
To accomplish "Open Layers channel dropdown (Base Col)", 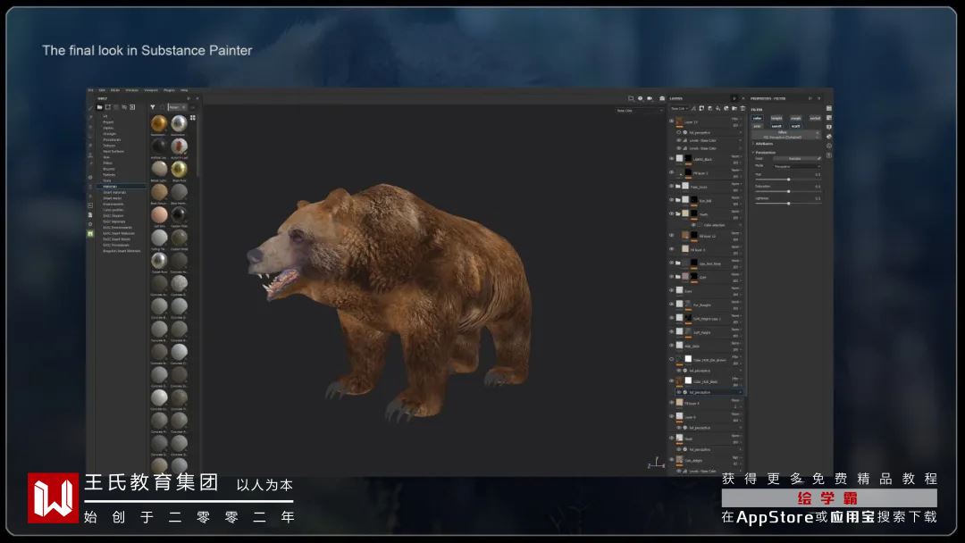I will 678,109.
